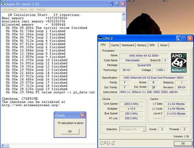Click the Version 1.38 label in CPU-Z

pos(181,136)
